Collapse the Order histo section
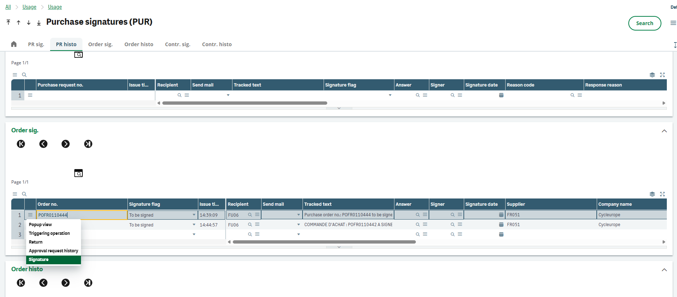 click(x=664, y=270)
